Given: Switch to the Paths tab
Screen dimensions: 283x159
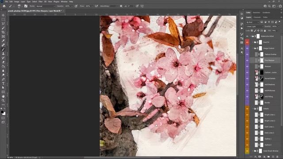Looking at the screenshot, I should (x=265, y=17).
